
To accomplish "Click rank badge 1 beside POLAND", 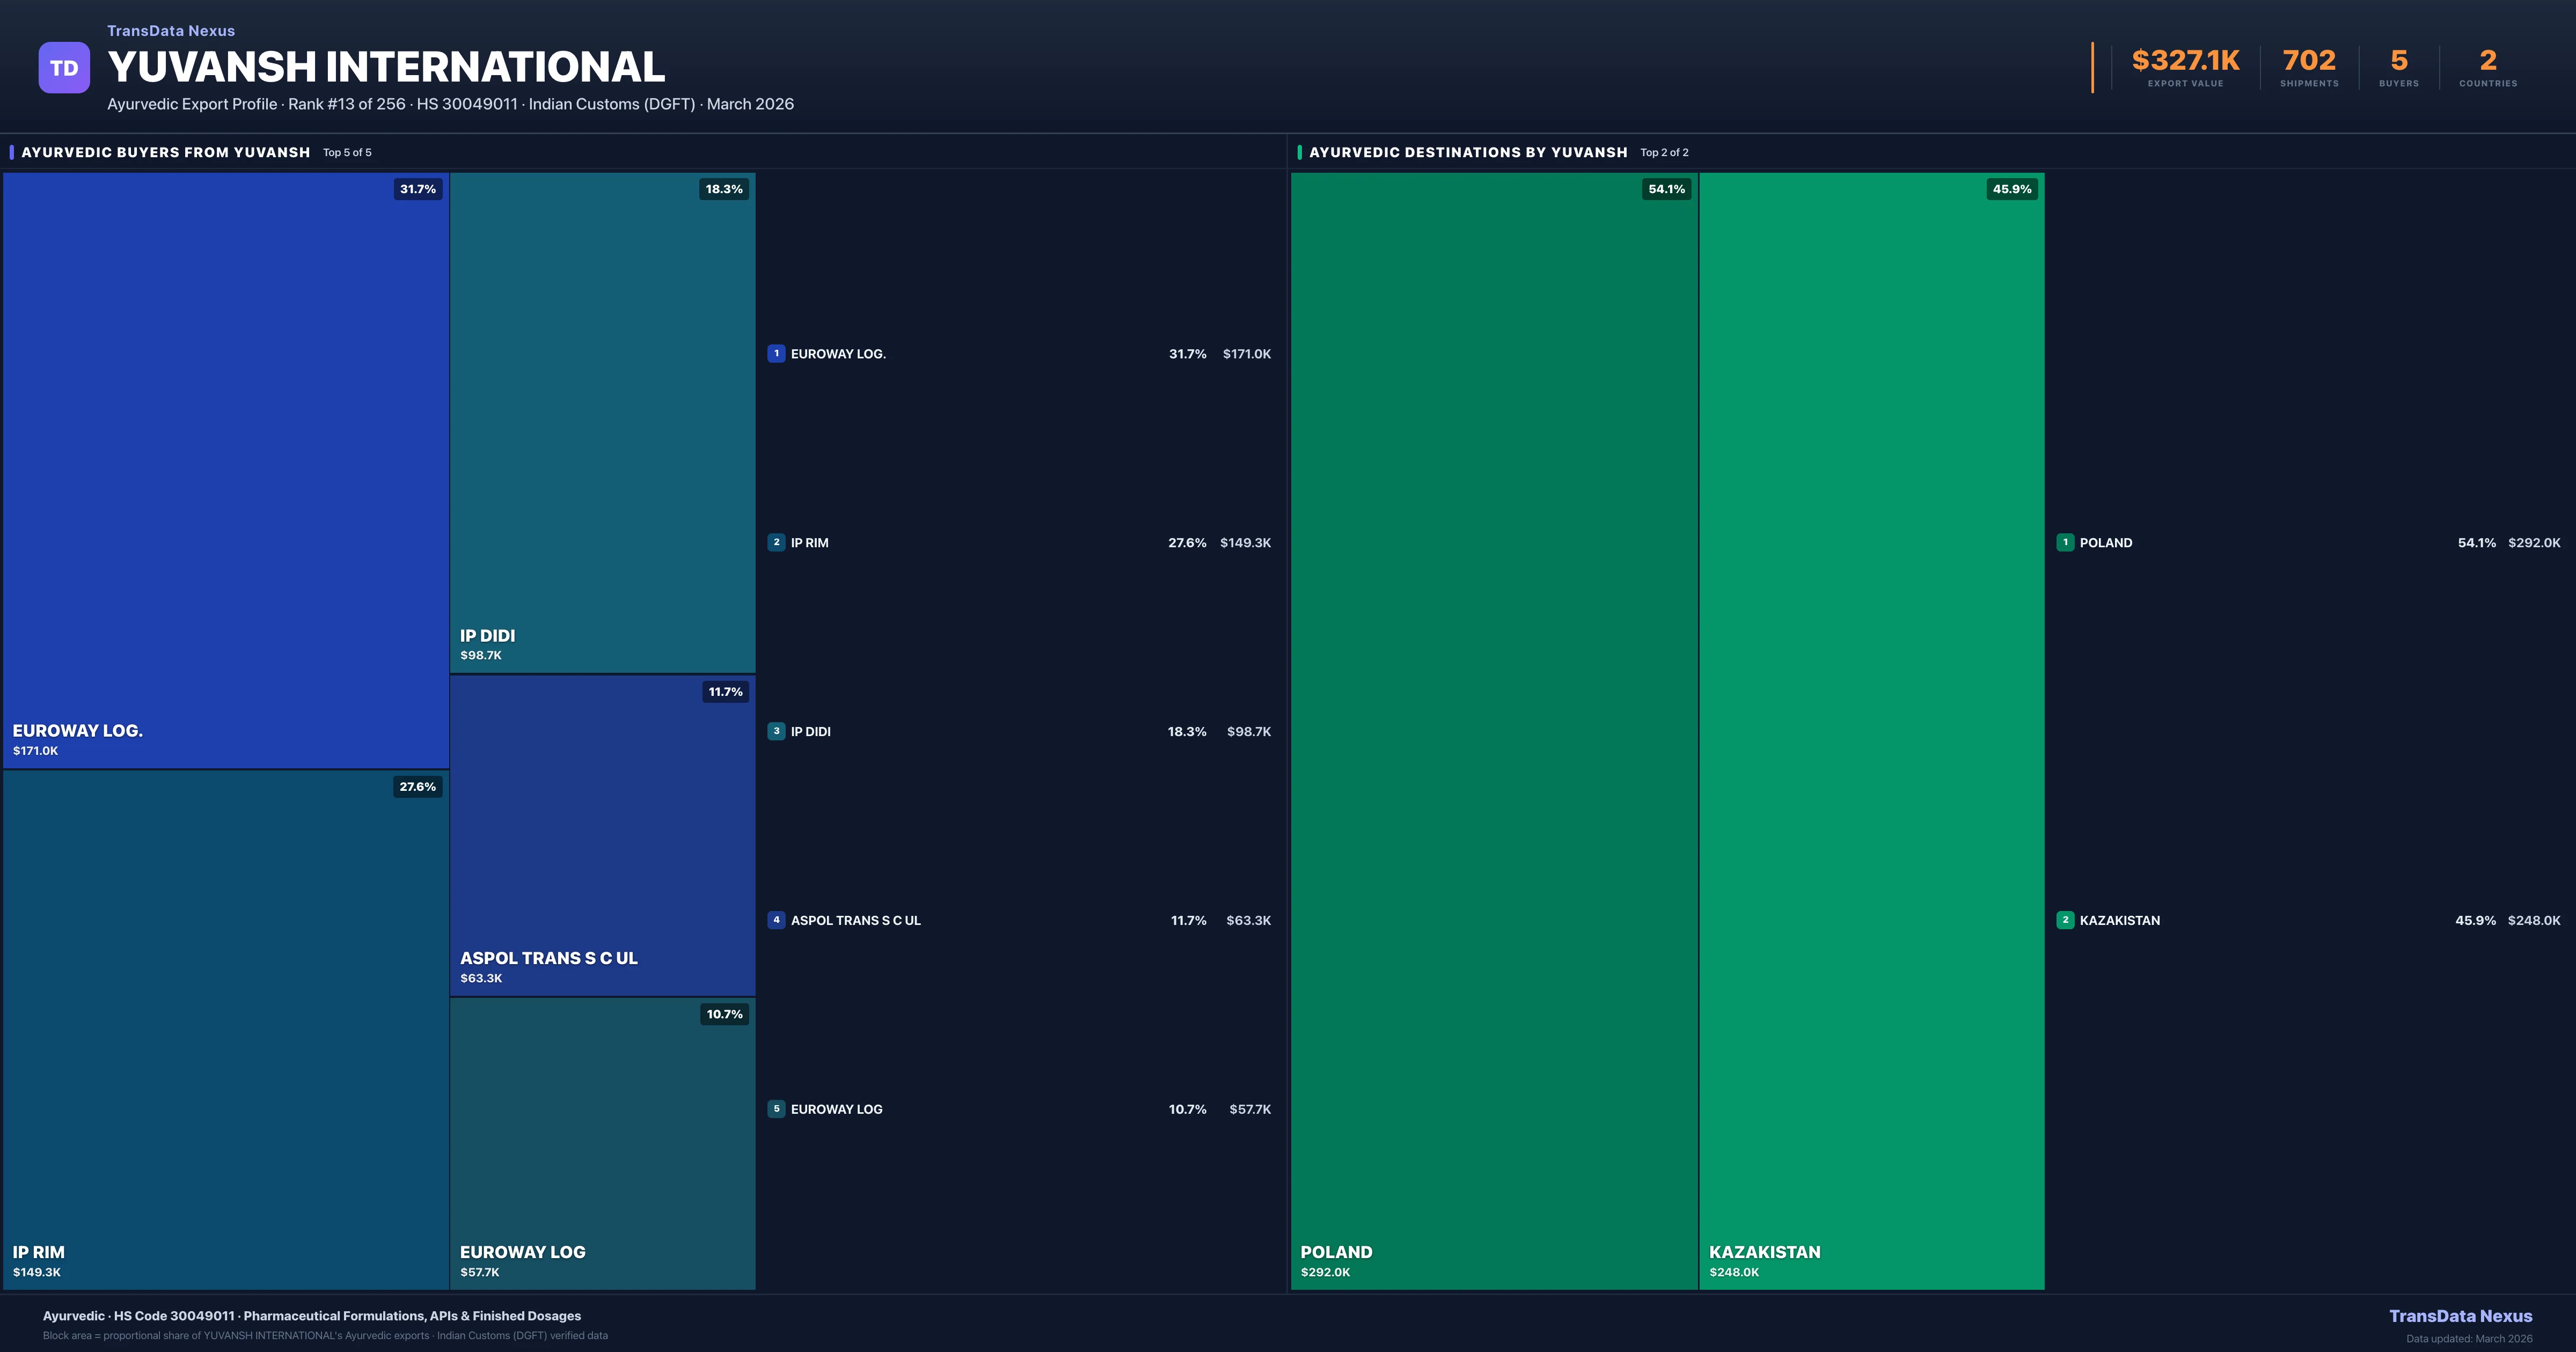I will (x=2065, y=542).
